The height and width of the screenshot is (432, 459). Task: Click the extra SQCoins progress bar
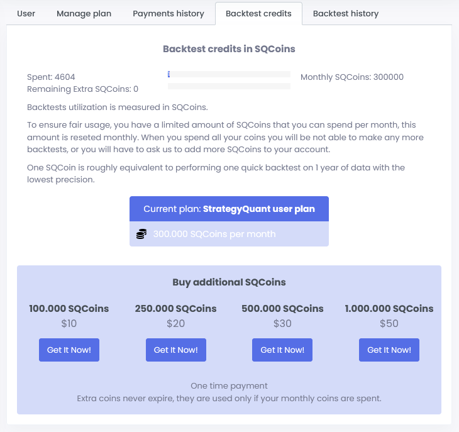click(229, 86)
